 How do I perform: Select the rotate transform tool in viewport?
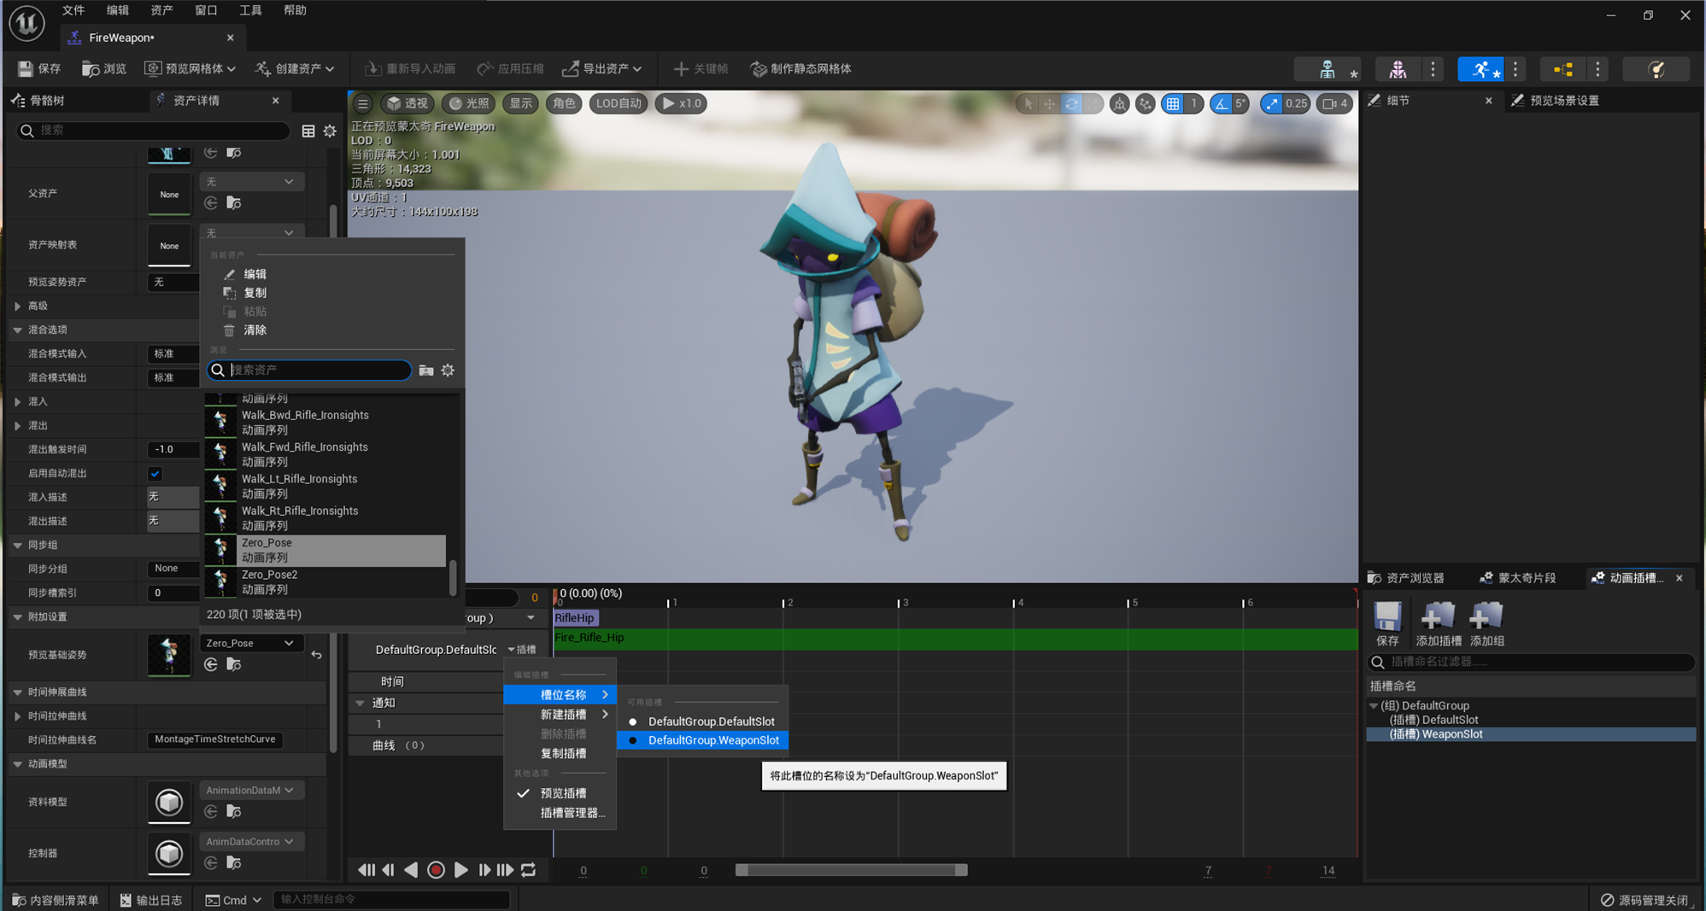1071,103
